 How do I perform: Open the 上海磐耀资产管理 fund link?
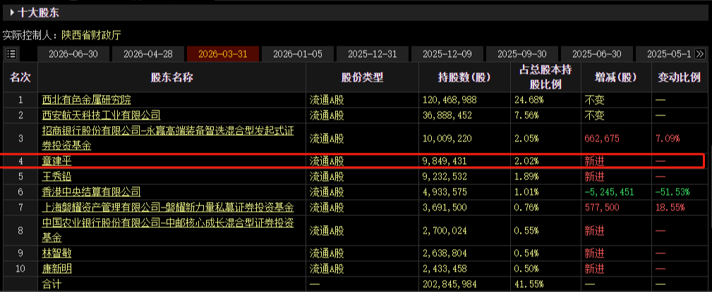point(167,208)
